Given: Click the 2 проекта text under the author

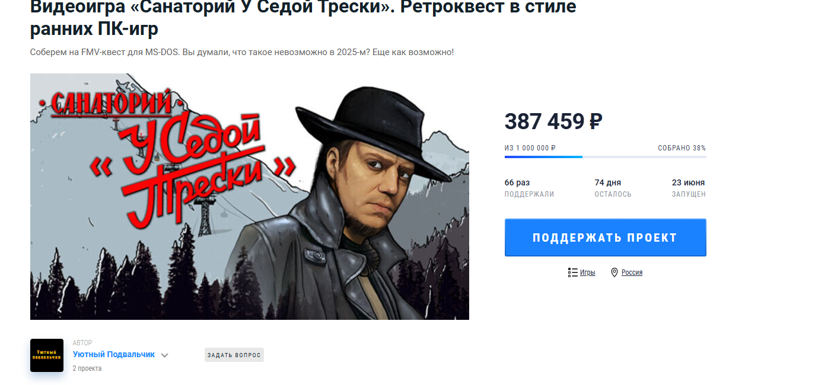Looking at the screenshot, I should point(87,368).
